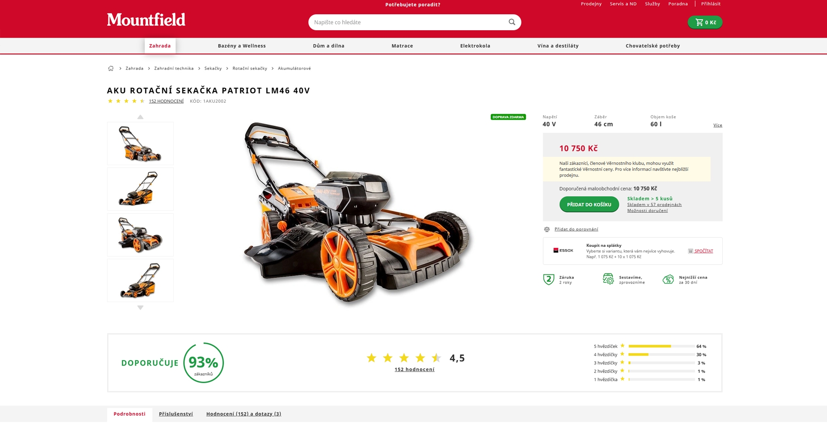Viewport: 827px width, 423px height.
Task: Switch to the Příslušenství tab
Action: (176, 414)
